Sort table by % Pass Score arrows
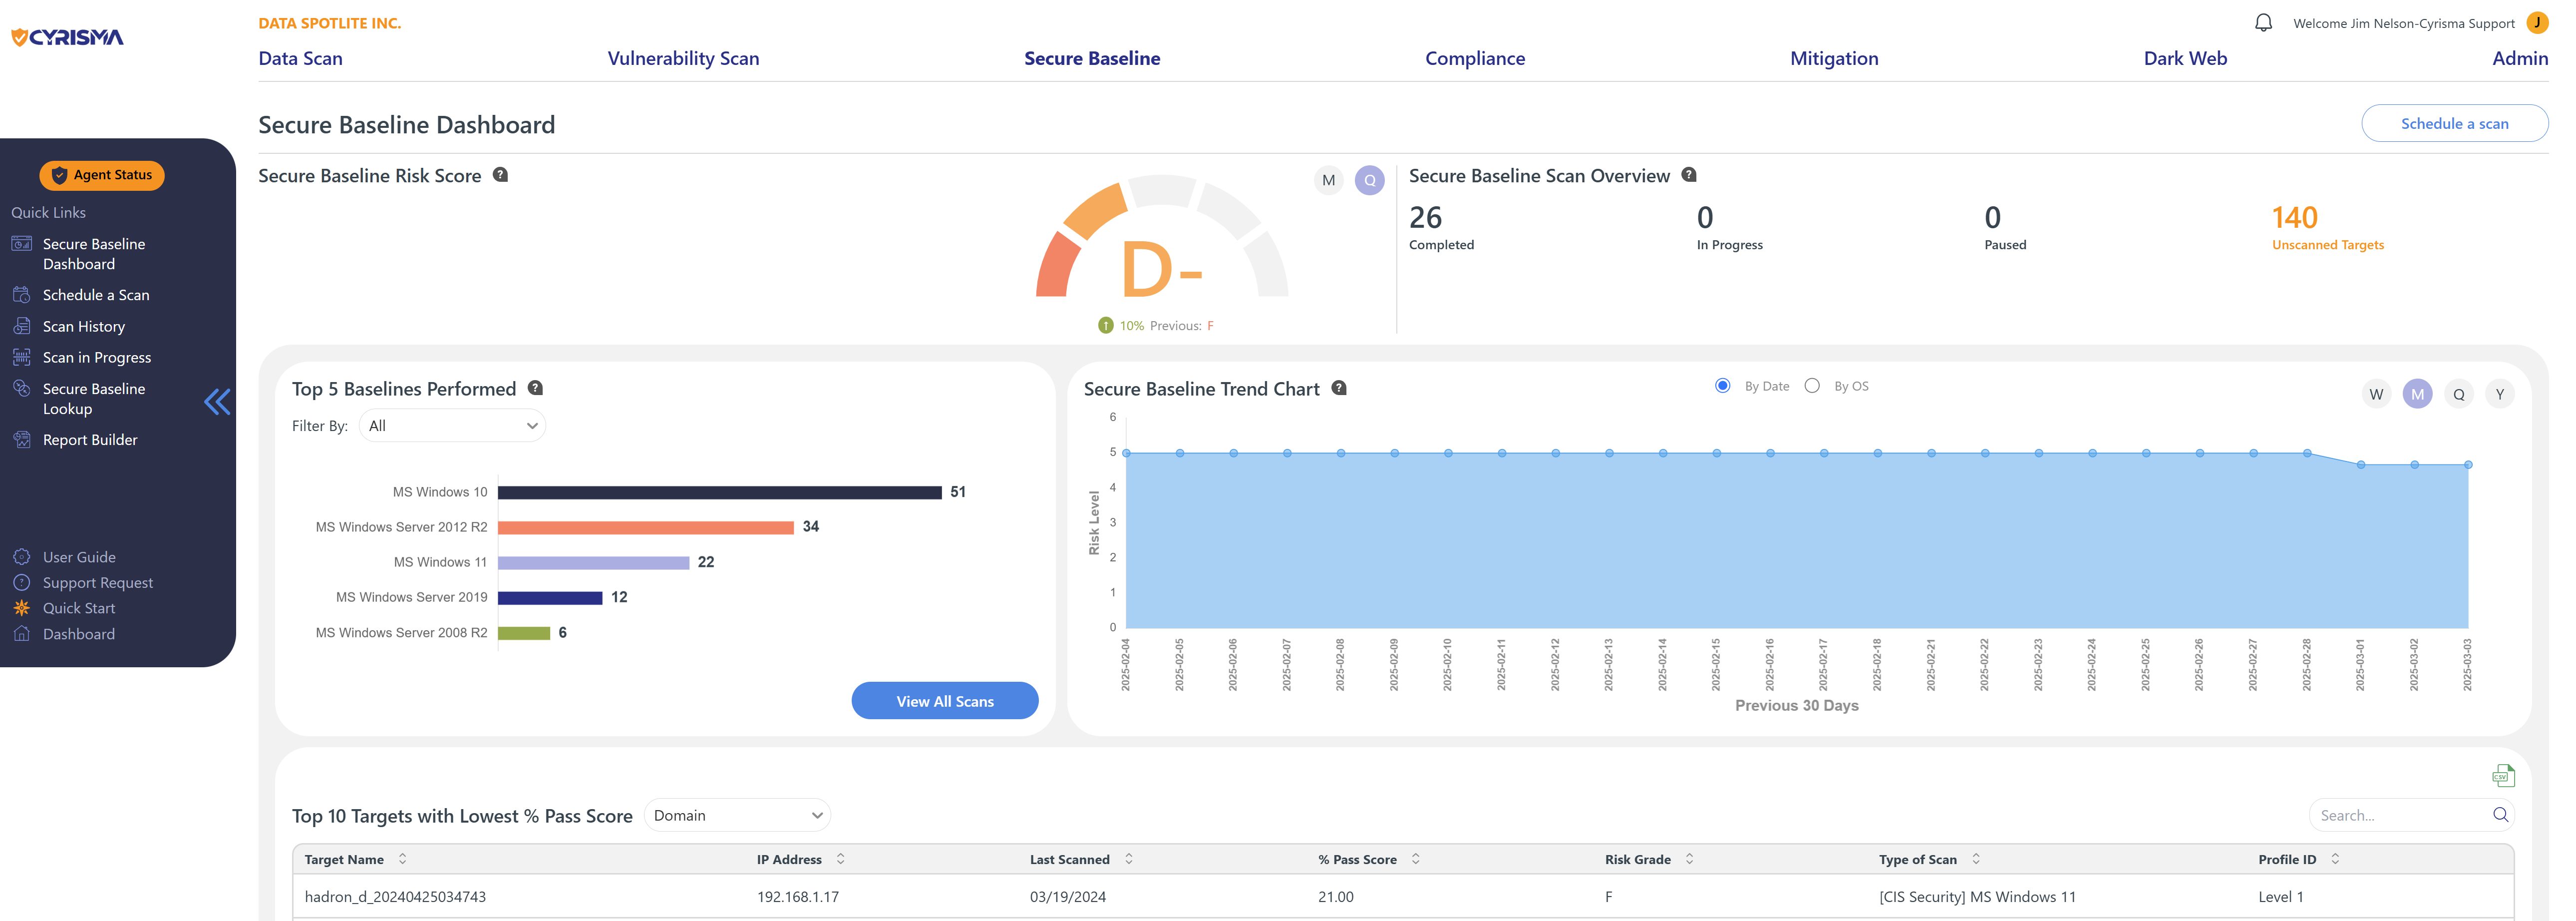 click(x=1416, y=859)
